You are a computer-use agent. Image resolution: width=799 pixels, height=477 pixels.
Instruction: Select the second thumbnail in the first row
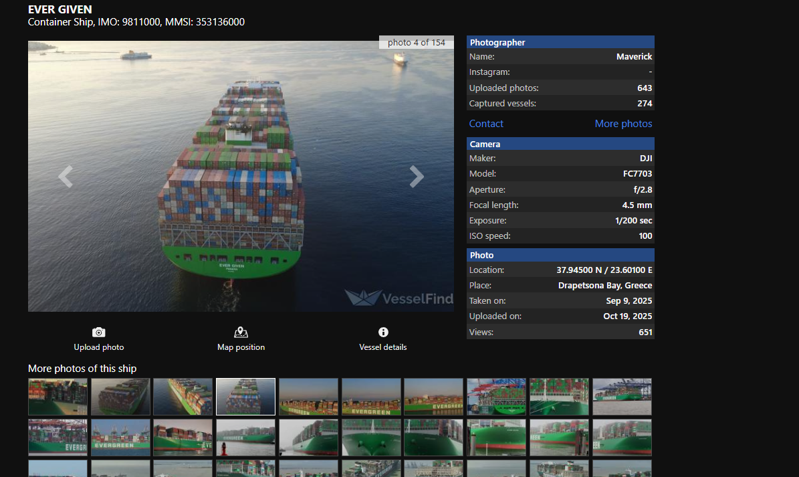pos(120,397)
